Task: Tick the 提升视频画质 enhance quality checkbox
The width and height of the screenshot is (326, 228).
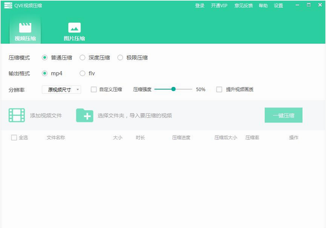Action: pos(219,89)
